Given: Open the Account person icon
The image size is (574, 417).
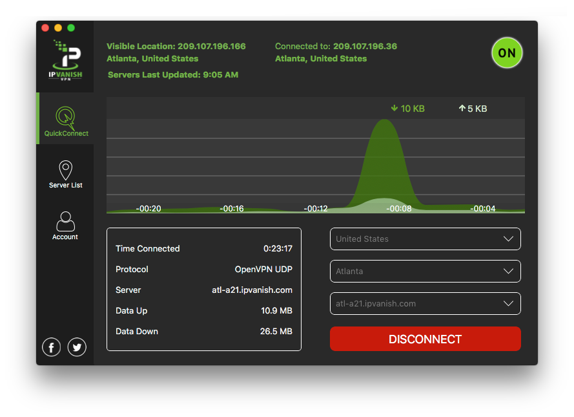Looking at the screenshot, I should click(65, 221).
